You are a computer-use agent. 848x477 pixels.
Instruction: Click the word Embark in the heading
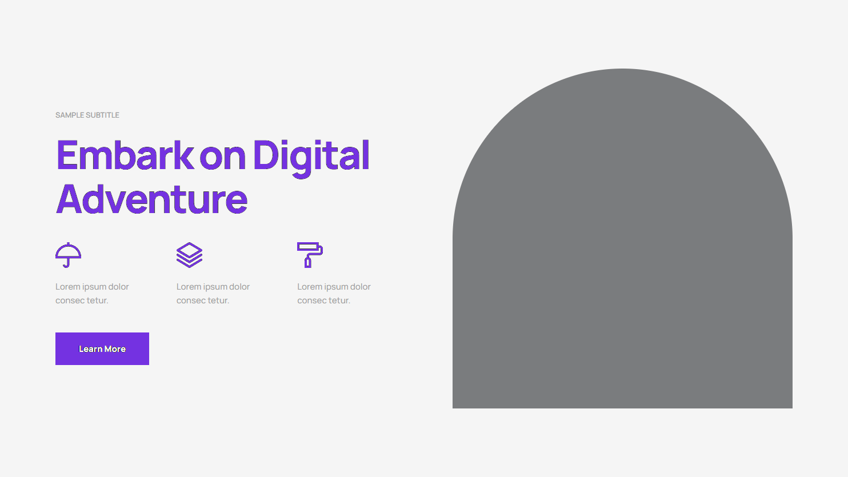pos(125,155)
